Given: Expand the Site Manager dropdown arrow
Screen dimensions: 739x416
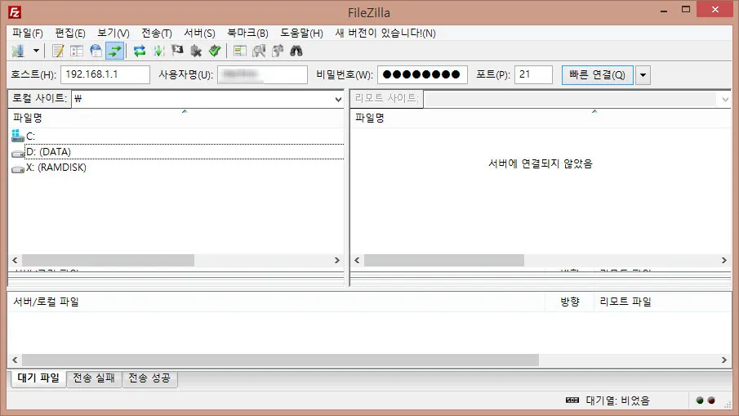Looking at the screenshot, I should pyautogui.click(x=36, y=51).
